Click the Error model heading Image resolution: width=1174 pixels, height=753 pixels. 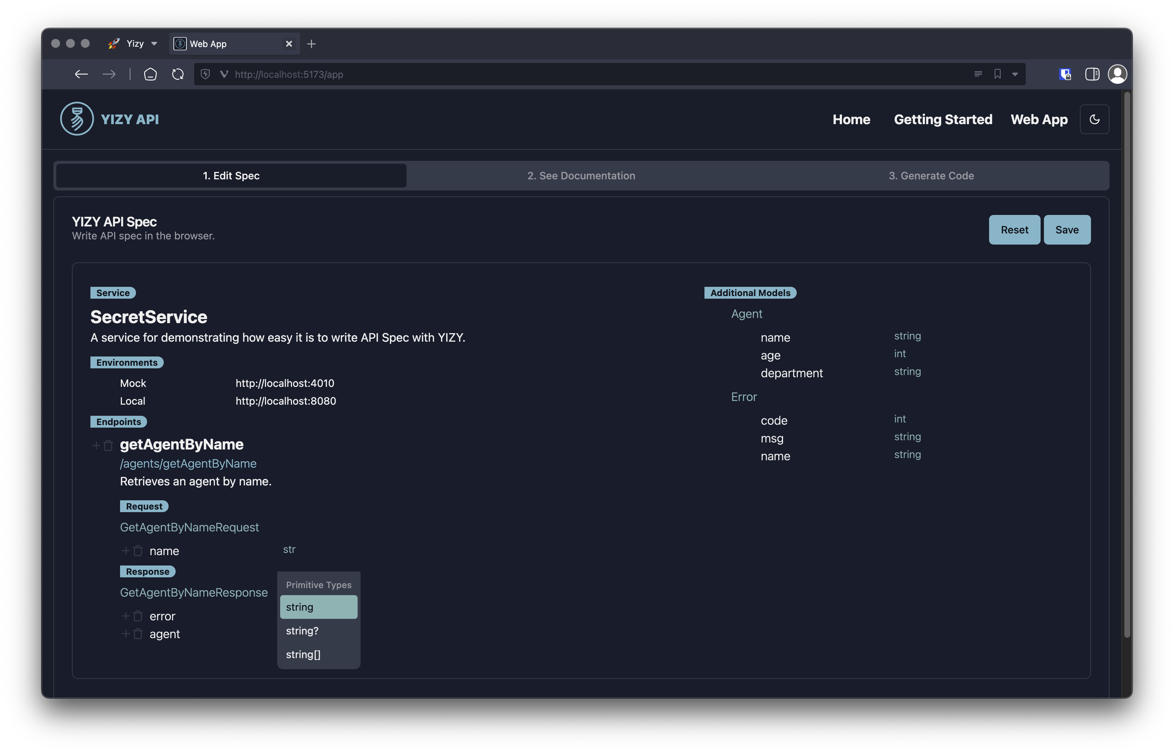point(744,397)
